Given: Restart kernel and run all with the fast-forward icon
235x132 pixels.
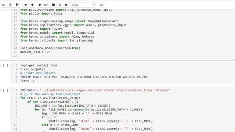Looking at the screenshot, I should tap(66, 5).
